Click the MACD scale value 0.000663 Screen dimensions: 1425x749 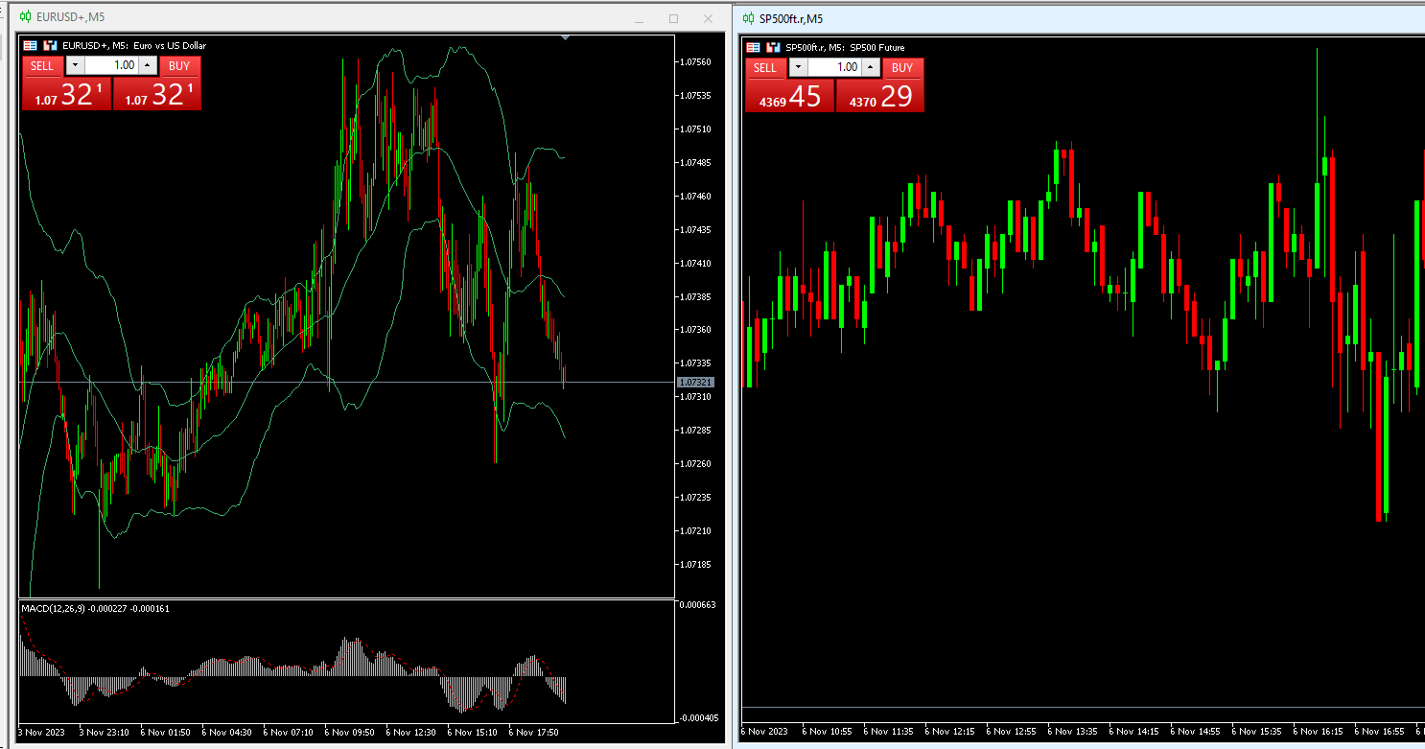click(x=696, y=605)
